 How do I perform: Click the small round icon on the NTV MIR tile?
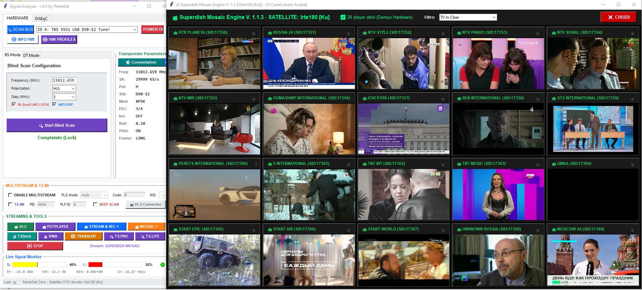pyautogui.click(x=255, y=99)
